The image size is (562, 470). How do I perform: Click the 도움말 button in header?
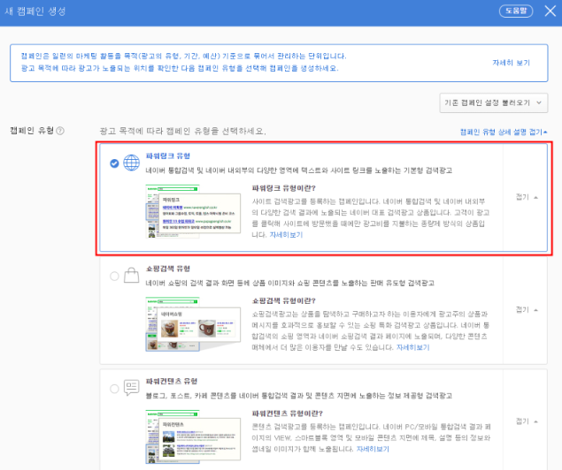coord(516,11)
